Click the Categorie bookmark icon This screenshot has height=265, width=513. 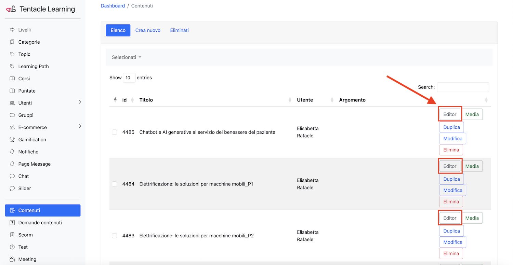tap(12, 42)
